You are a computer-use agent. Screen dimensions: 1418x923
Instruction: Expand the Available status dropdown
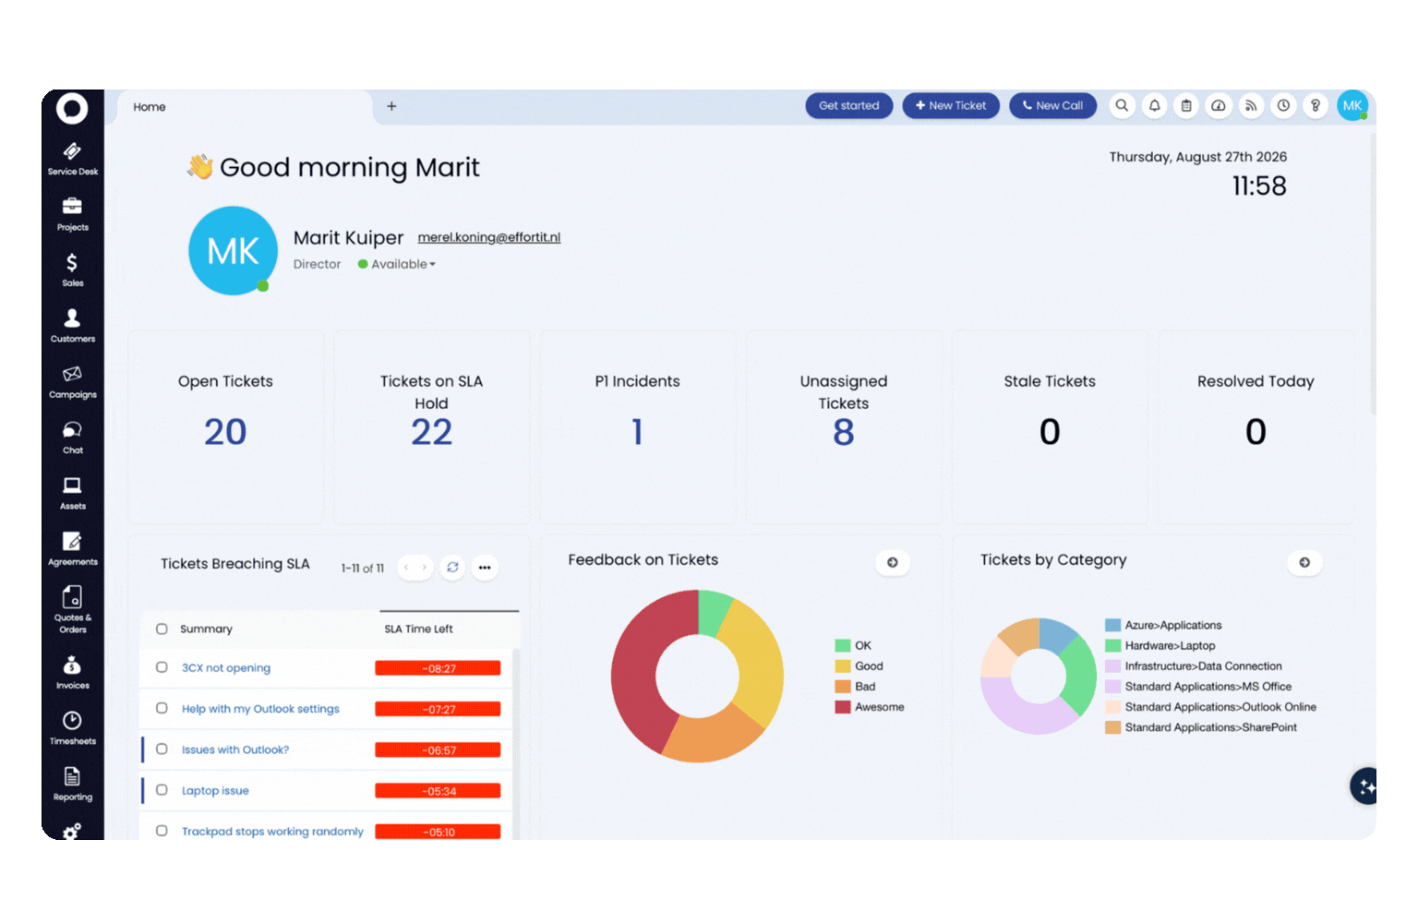397,264
